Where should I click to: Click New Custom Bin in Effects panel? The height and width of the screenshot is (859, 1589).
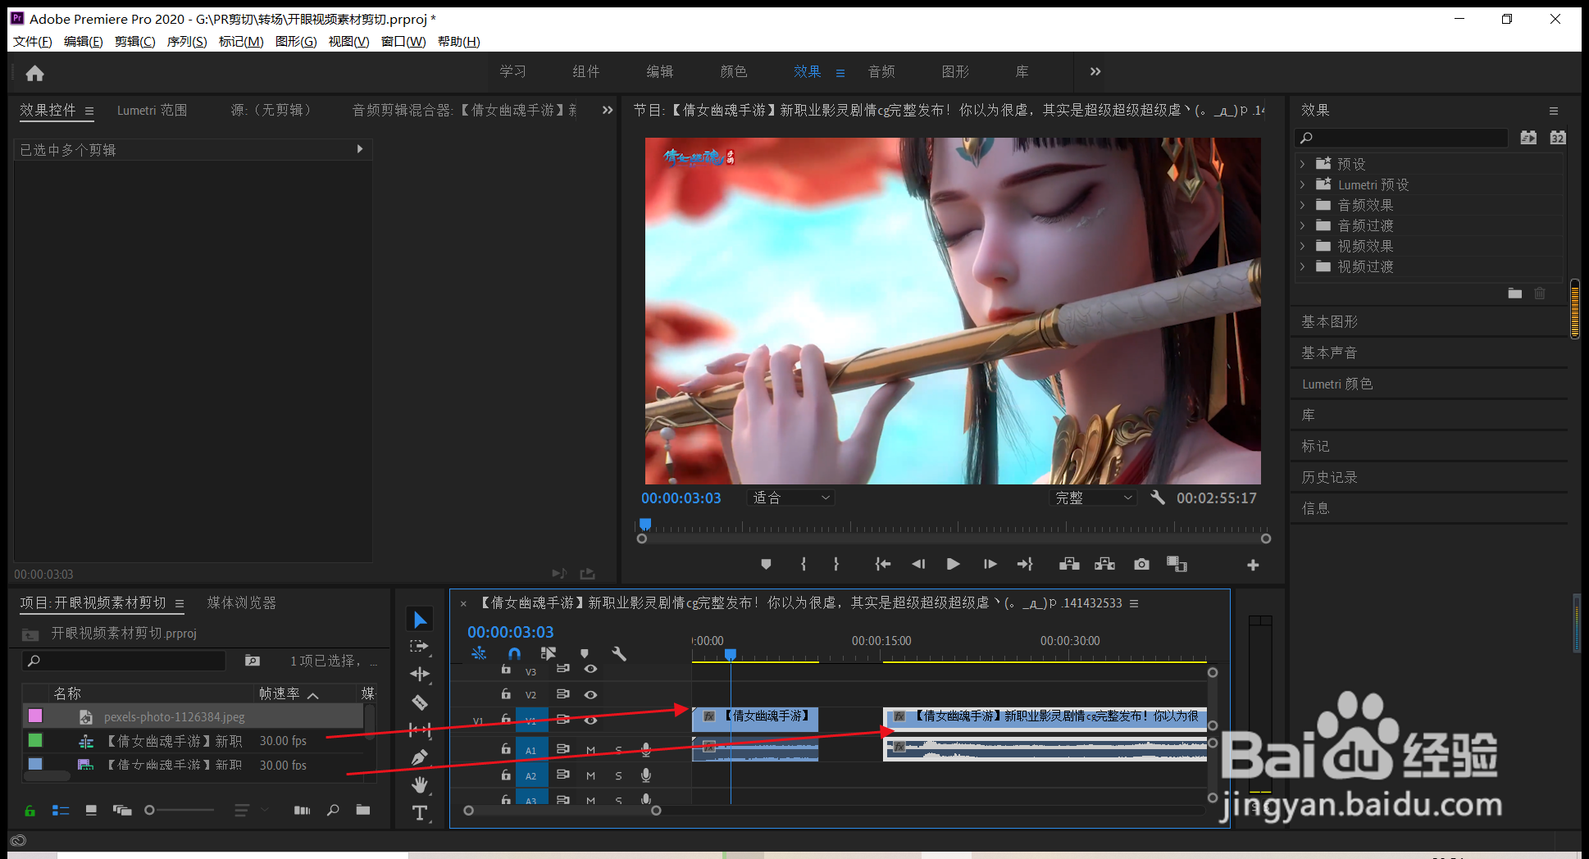[1515, 293]
